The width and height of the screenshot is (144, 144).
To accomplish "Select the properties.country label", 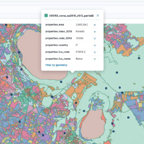I will 57,45.
